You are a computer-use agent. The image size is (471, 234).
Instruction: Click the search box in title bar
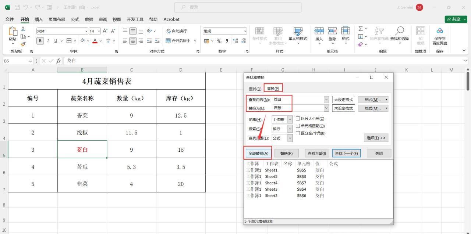238,7
